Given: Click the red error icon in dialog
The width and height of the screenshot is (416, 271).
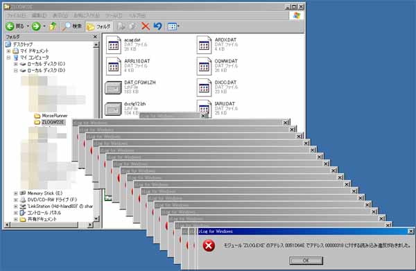Looking at the screenshot, I should (x=209, y=245).
